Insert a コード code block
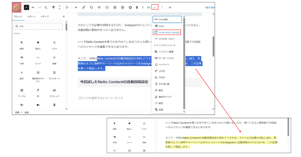Screen dimensions: 301x157 coord(38,60)
